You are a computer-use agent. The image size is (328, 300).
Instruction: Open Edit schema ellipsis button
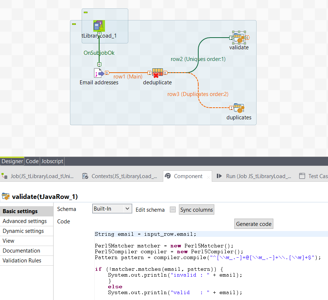pos(173,209)
